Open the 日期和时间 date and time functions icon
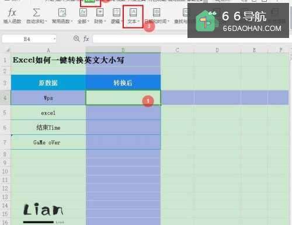This screenshot has width=292, height=225. click(x=157, y=13)
